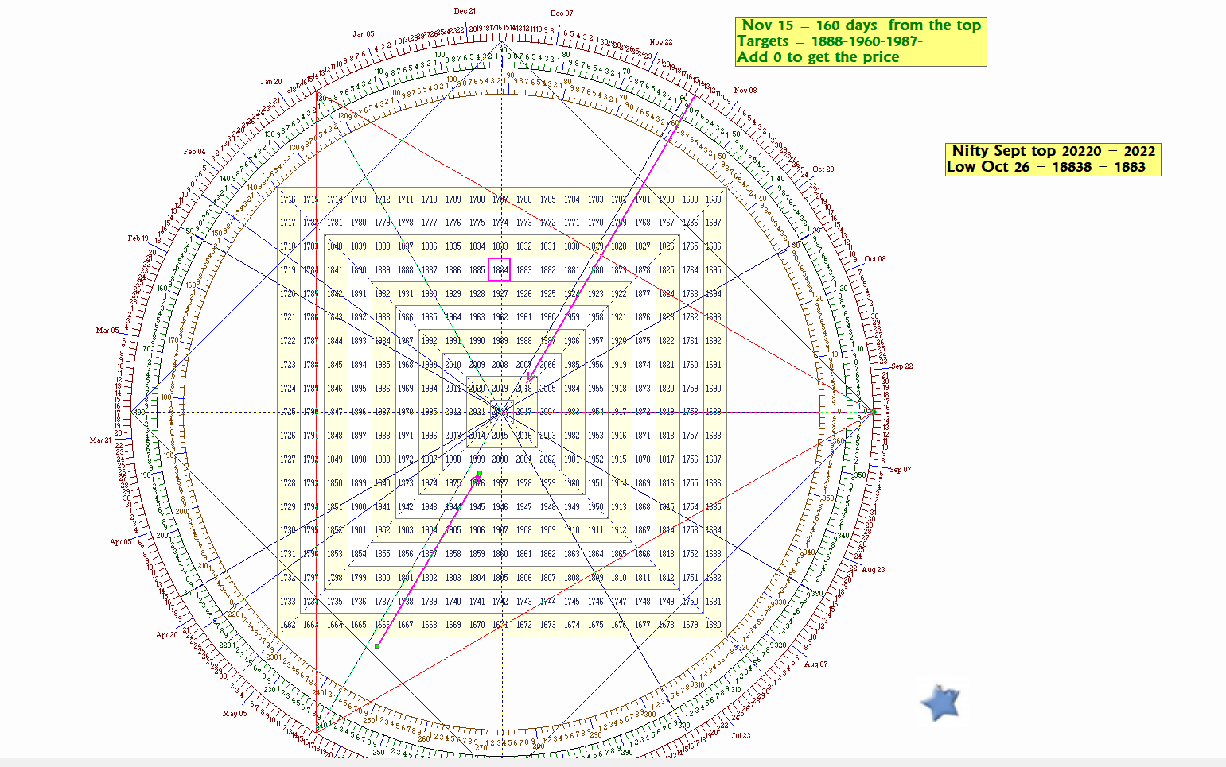Image resolution: width=1226 pixels, height=767 pixels.
Task: Click the Nov 22 date label
Action: point(661,42)
